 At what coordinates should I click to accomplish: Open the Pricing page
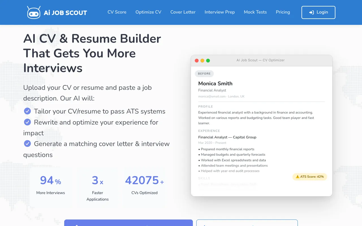283,12
